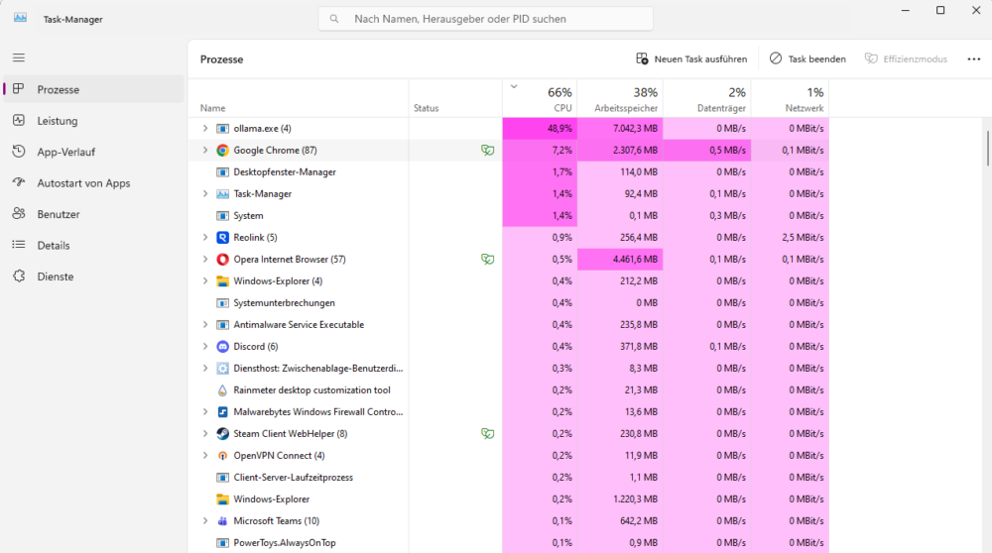Click the Diensthost gear icon
This screenshot has width=992, height=553.
point(222,369)
